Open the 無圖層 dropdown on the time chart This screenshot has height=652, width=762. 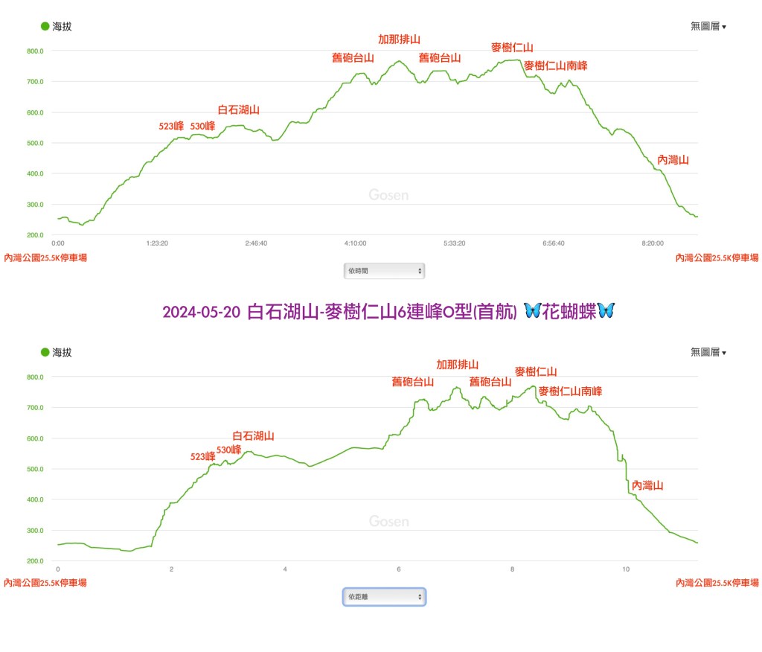708,27
